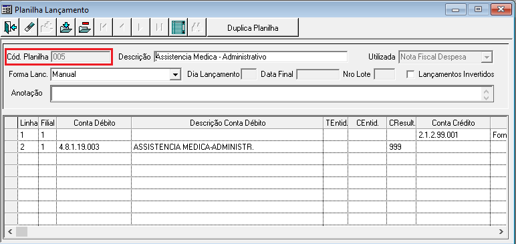This screenshot has width=516, height=244.
Task: Click the horizontal scrollbar left arrow
Action: tap(10, 231)
